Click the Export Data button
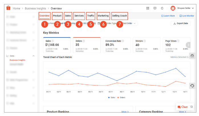Image resolution: width=199 pixels, height=116 pixels. click(x=180, y=23)
